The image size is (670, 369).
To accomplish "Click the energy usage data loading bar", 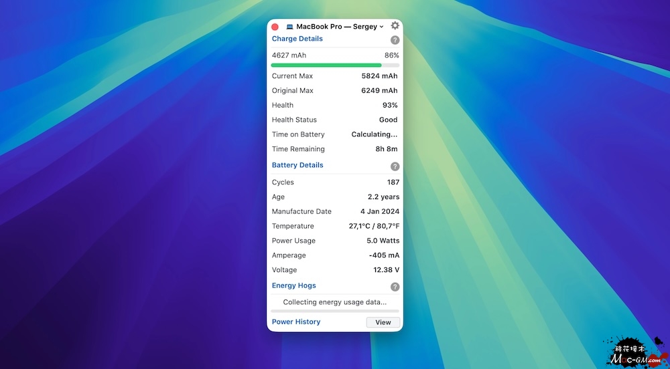I will click(334, 311).
